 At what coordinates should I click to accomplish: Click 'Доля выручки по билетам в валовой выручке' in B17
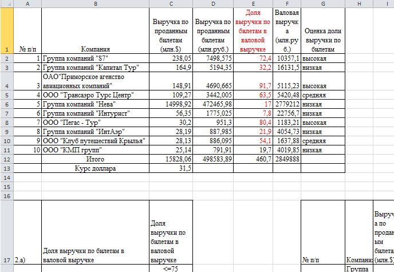[x=96, y=232]
